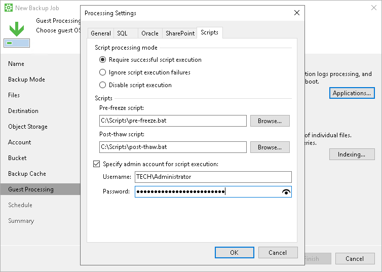The height and width of the screenshot is (272, 382).
Task: Click the password reveal eye icon
Action: pyautogui.click(x=286, y=192)
